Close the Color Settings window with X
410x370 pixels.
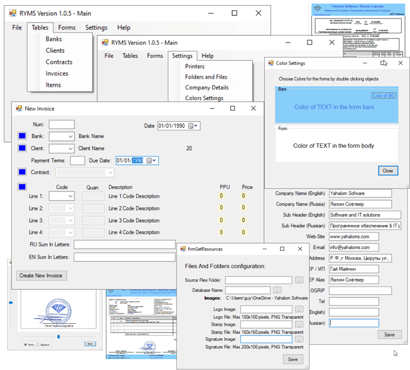tap(400, 63)
